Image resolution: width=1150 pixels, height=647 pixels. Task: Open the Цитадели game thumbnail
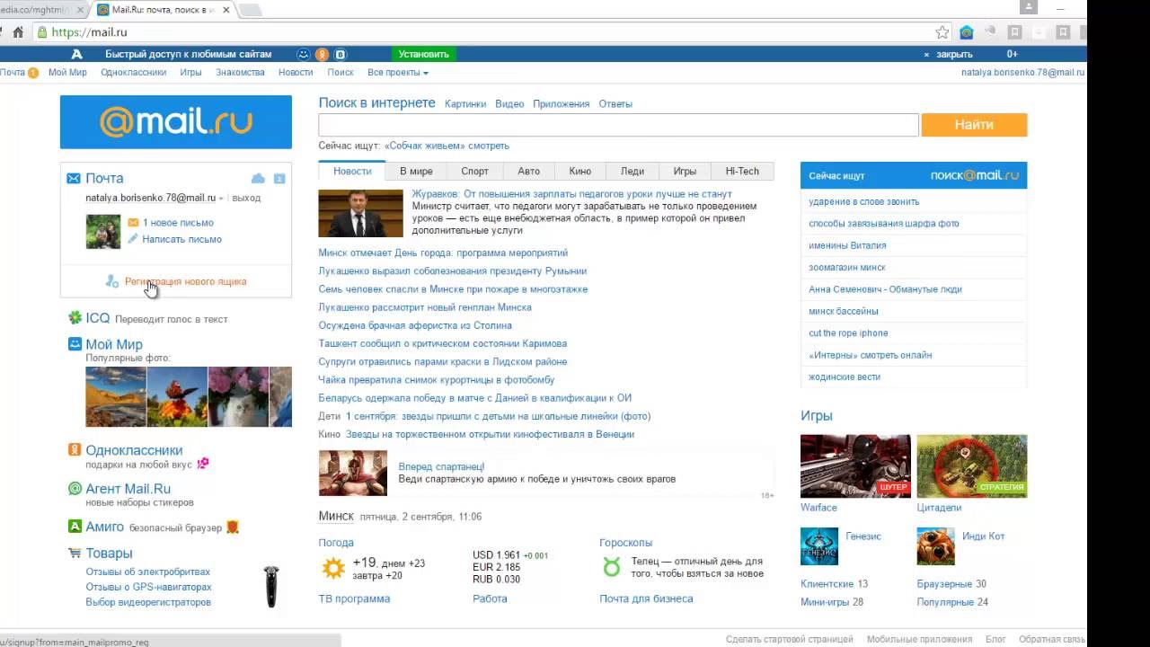(972, 465)
